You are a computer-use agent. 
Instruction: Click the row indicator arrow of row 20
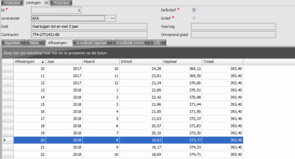tap(4, 140)
